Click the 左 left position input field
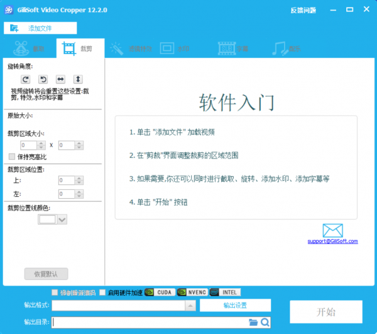This screenshot has width=377, height=334. coord(67,194)
